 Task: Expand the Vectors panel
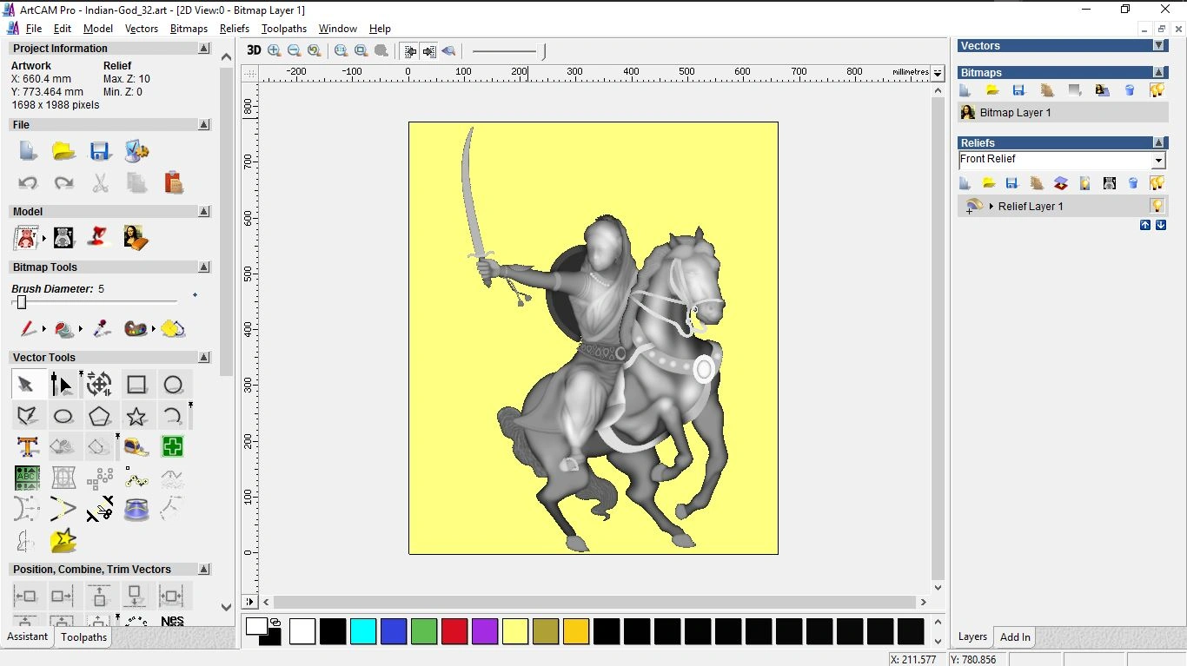[x=1158, y=45]
